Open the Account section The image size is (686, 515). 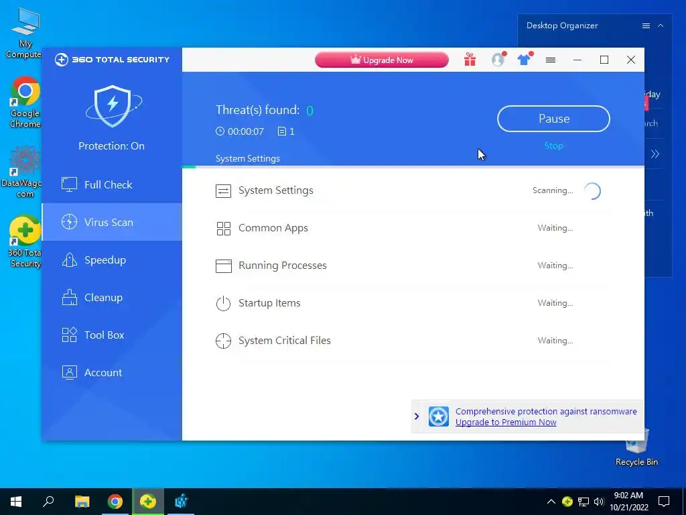pos(112,373)
